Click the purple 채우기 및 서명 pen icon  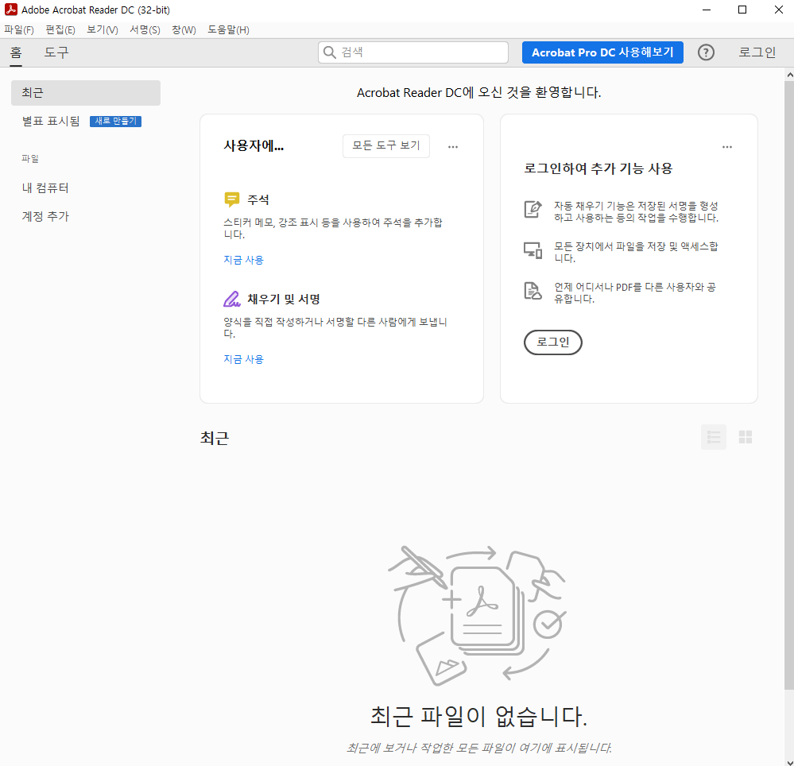232,299
